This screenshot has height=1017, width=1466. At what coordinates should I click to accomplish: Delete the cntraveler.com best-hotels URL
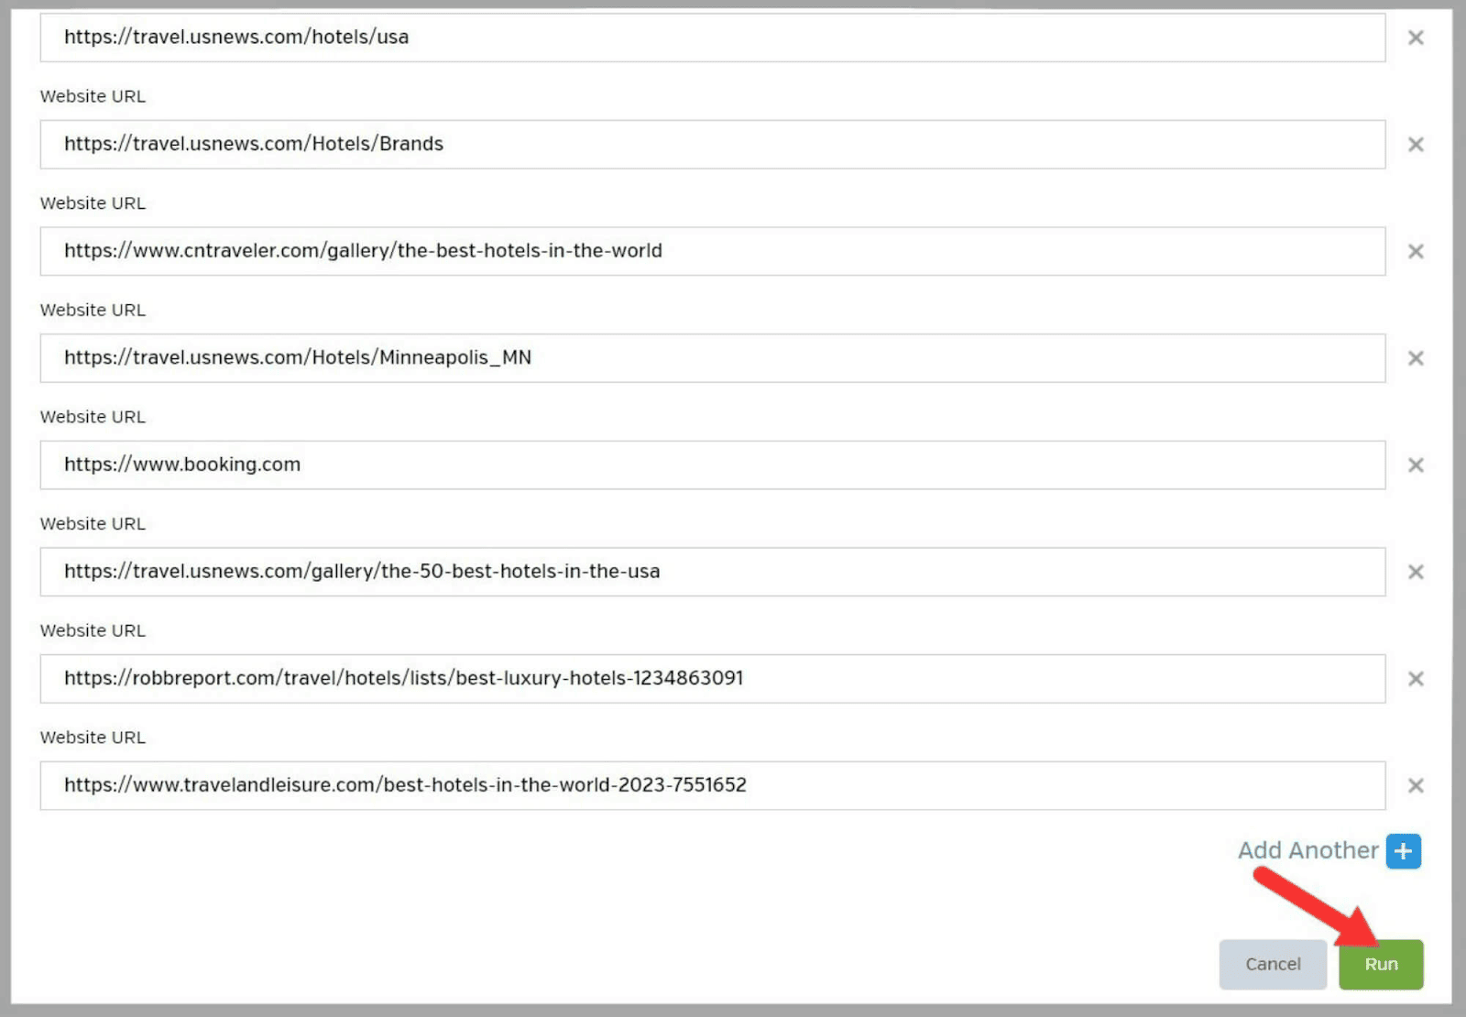point(1415,251)
